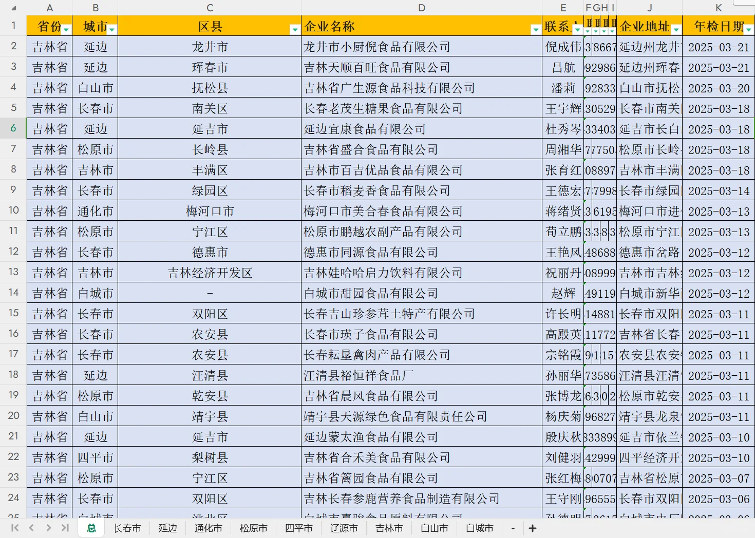
Task: Select cell 吉林长春参鹿营养食品制造有限公司
Action: pos(422,498)
